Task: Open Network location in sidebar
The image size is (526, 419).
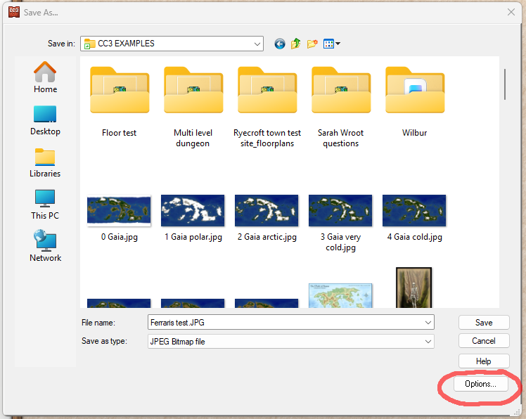Action: click(45, 246)
